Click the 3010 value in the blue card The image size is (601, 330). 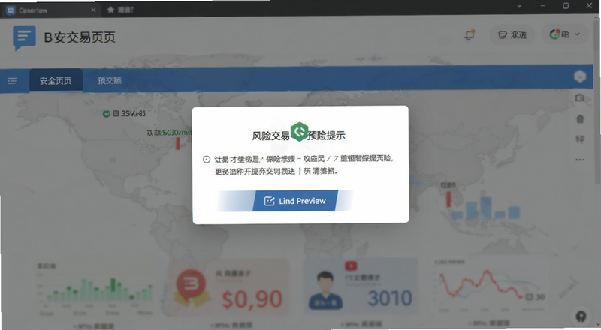[390, 298]
